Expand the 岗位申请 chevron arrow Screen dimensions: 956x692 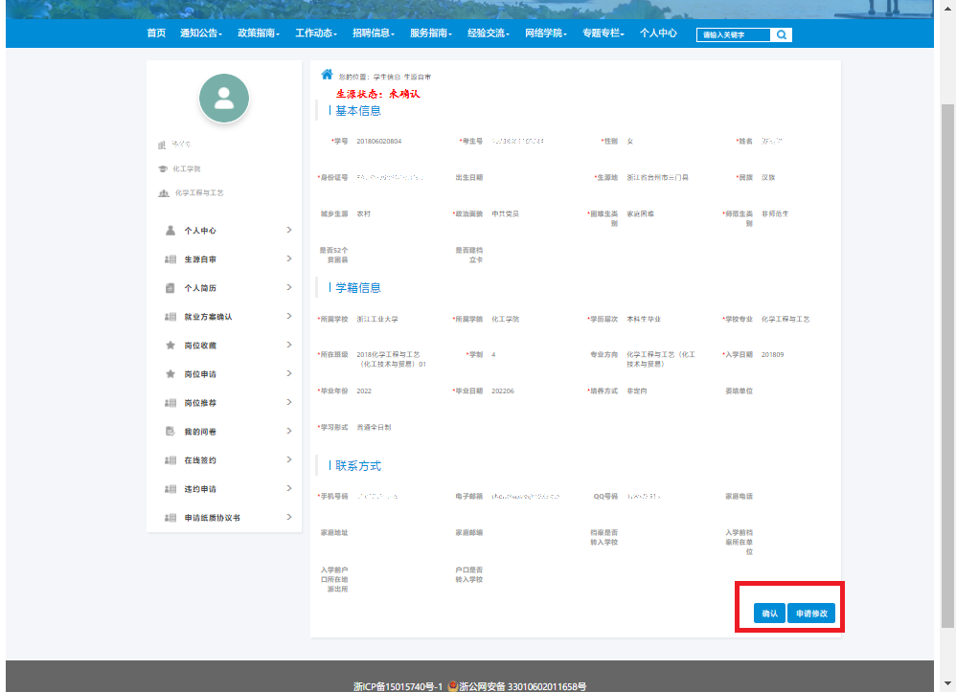pos(288,374)
